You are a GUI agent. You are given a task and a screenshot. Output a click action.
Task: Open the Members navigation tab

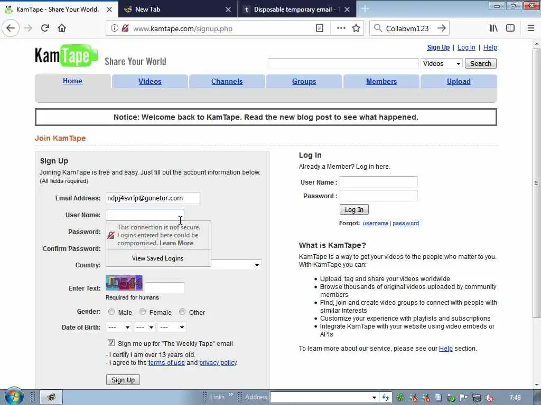point(381,81)
